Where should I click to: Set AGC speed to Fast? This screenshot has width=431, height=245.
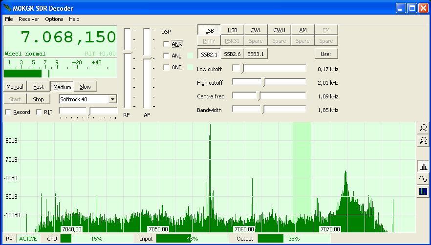tap(39, 87)
